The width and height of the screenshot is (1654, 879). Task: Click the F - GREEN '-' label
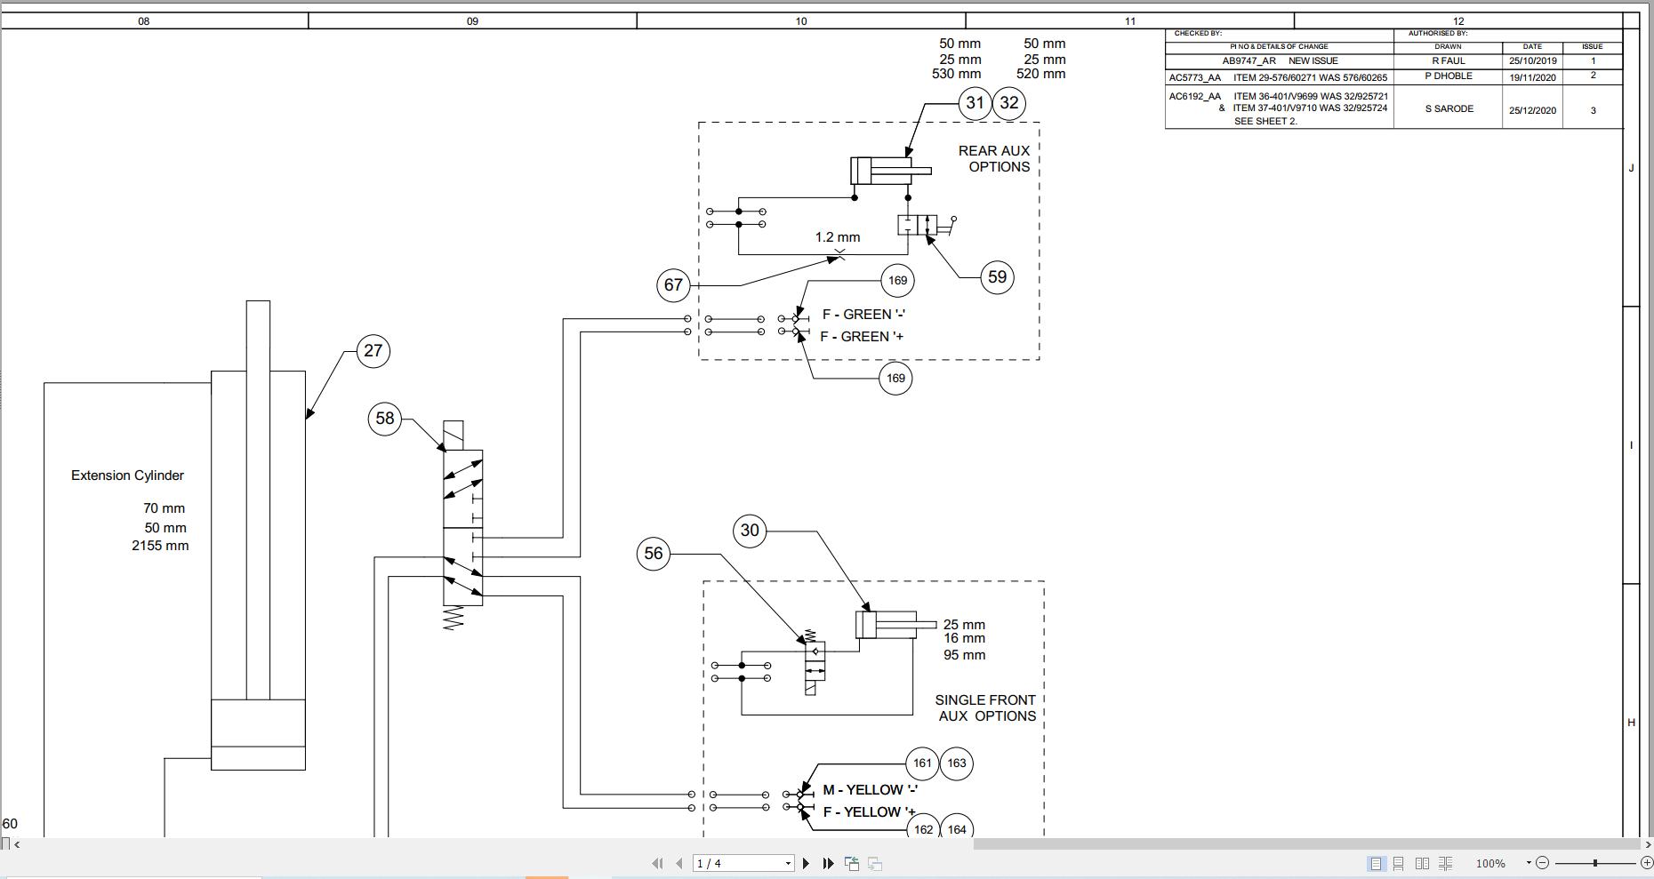(x=863, y=315)
